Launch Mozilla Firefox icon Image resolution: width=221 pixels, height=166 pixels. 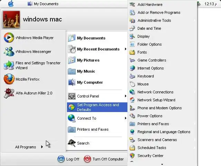(9, 79)
